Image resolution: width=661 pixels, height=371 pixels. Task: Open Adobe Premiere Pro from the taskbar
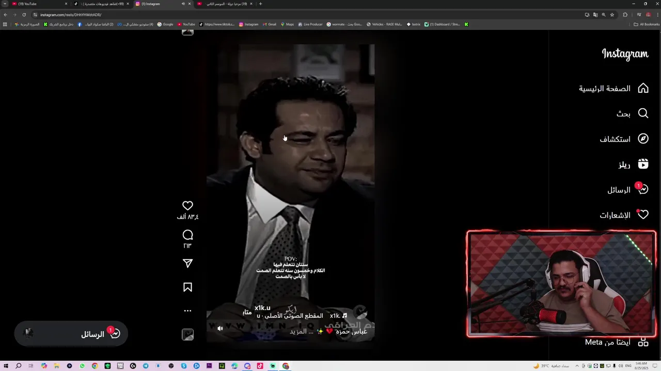(209, 366)
